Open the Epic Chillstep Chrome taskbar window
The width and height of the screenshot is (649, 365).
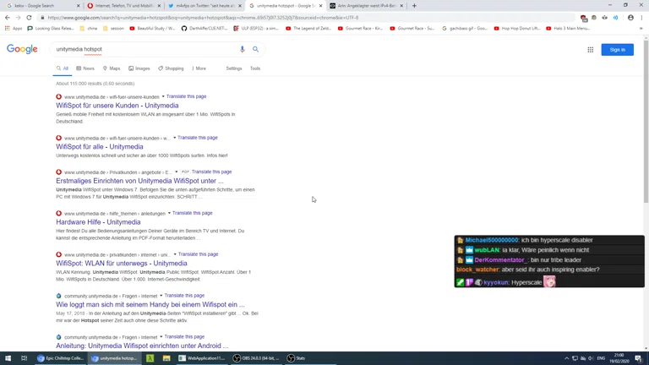61,358
